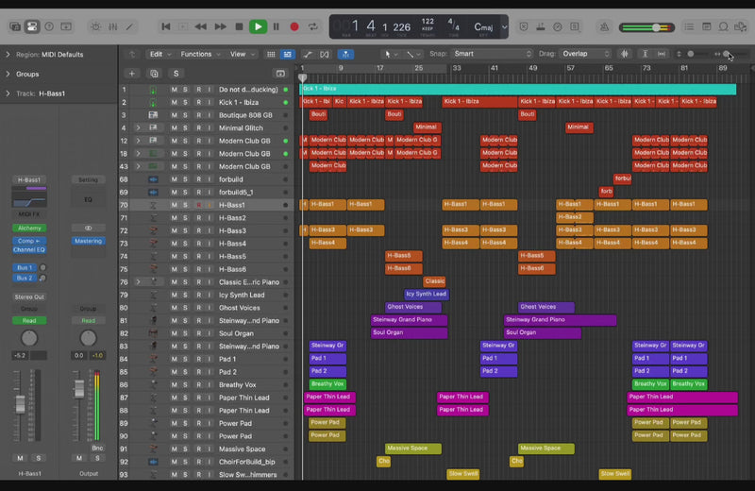
Task: Click the master volume slider
Action: [654, 27]
